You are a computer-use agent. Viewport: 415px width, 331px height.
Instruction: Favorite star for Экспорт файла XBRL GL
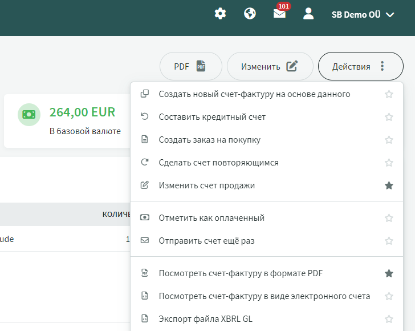[389, 319]
